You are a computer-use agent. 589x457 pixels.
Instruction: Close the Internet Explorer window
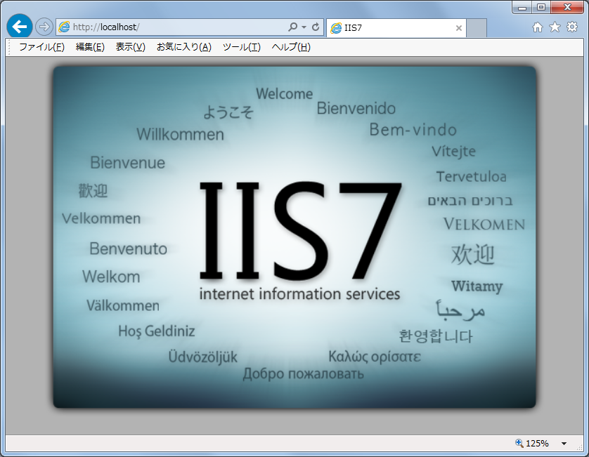[x=568, y=7]
